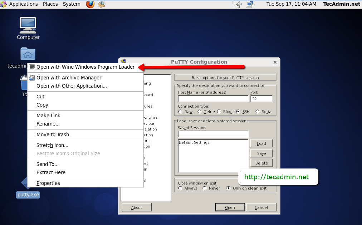Open the Places menu
Viewport: 362px width, 225px height.
coord(50,4)
